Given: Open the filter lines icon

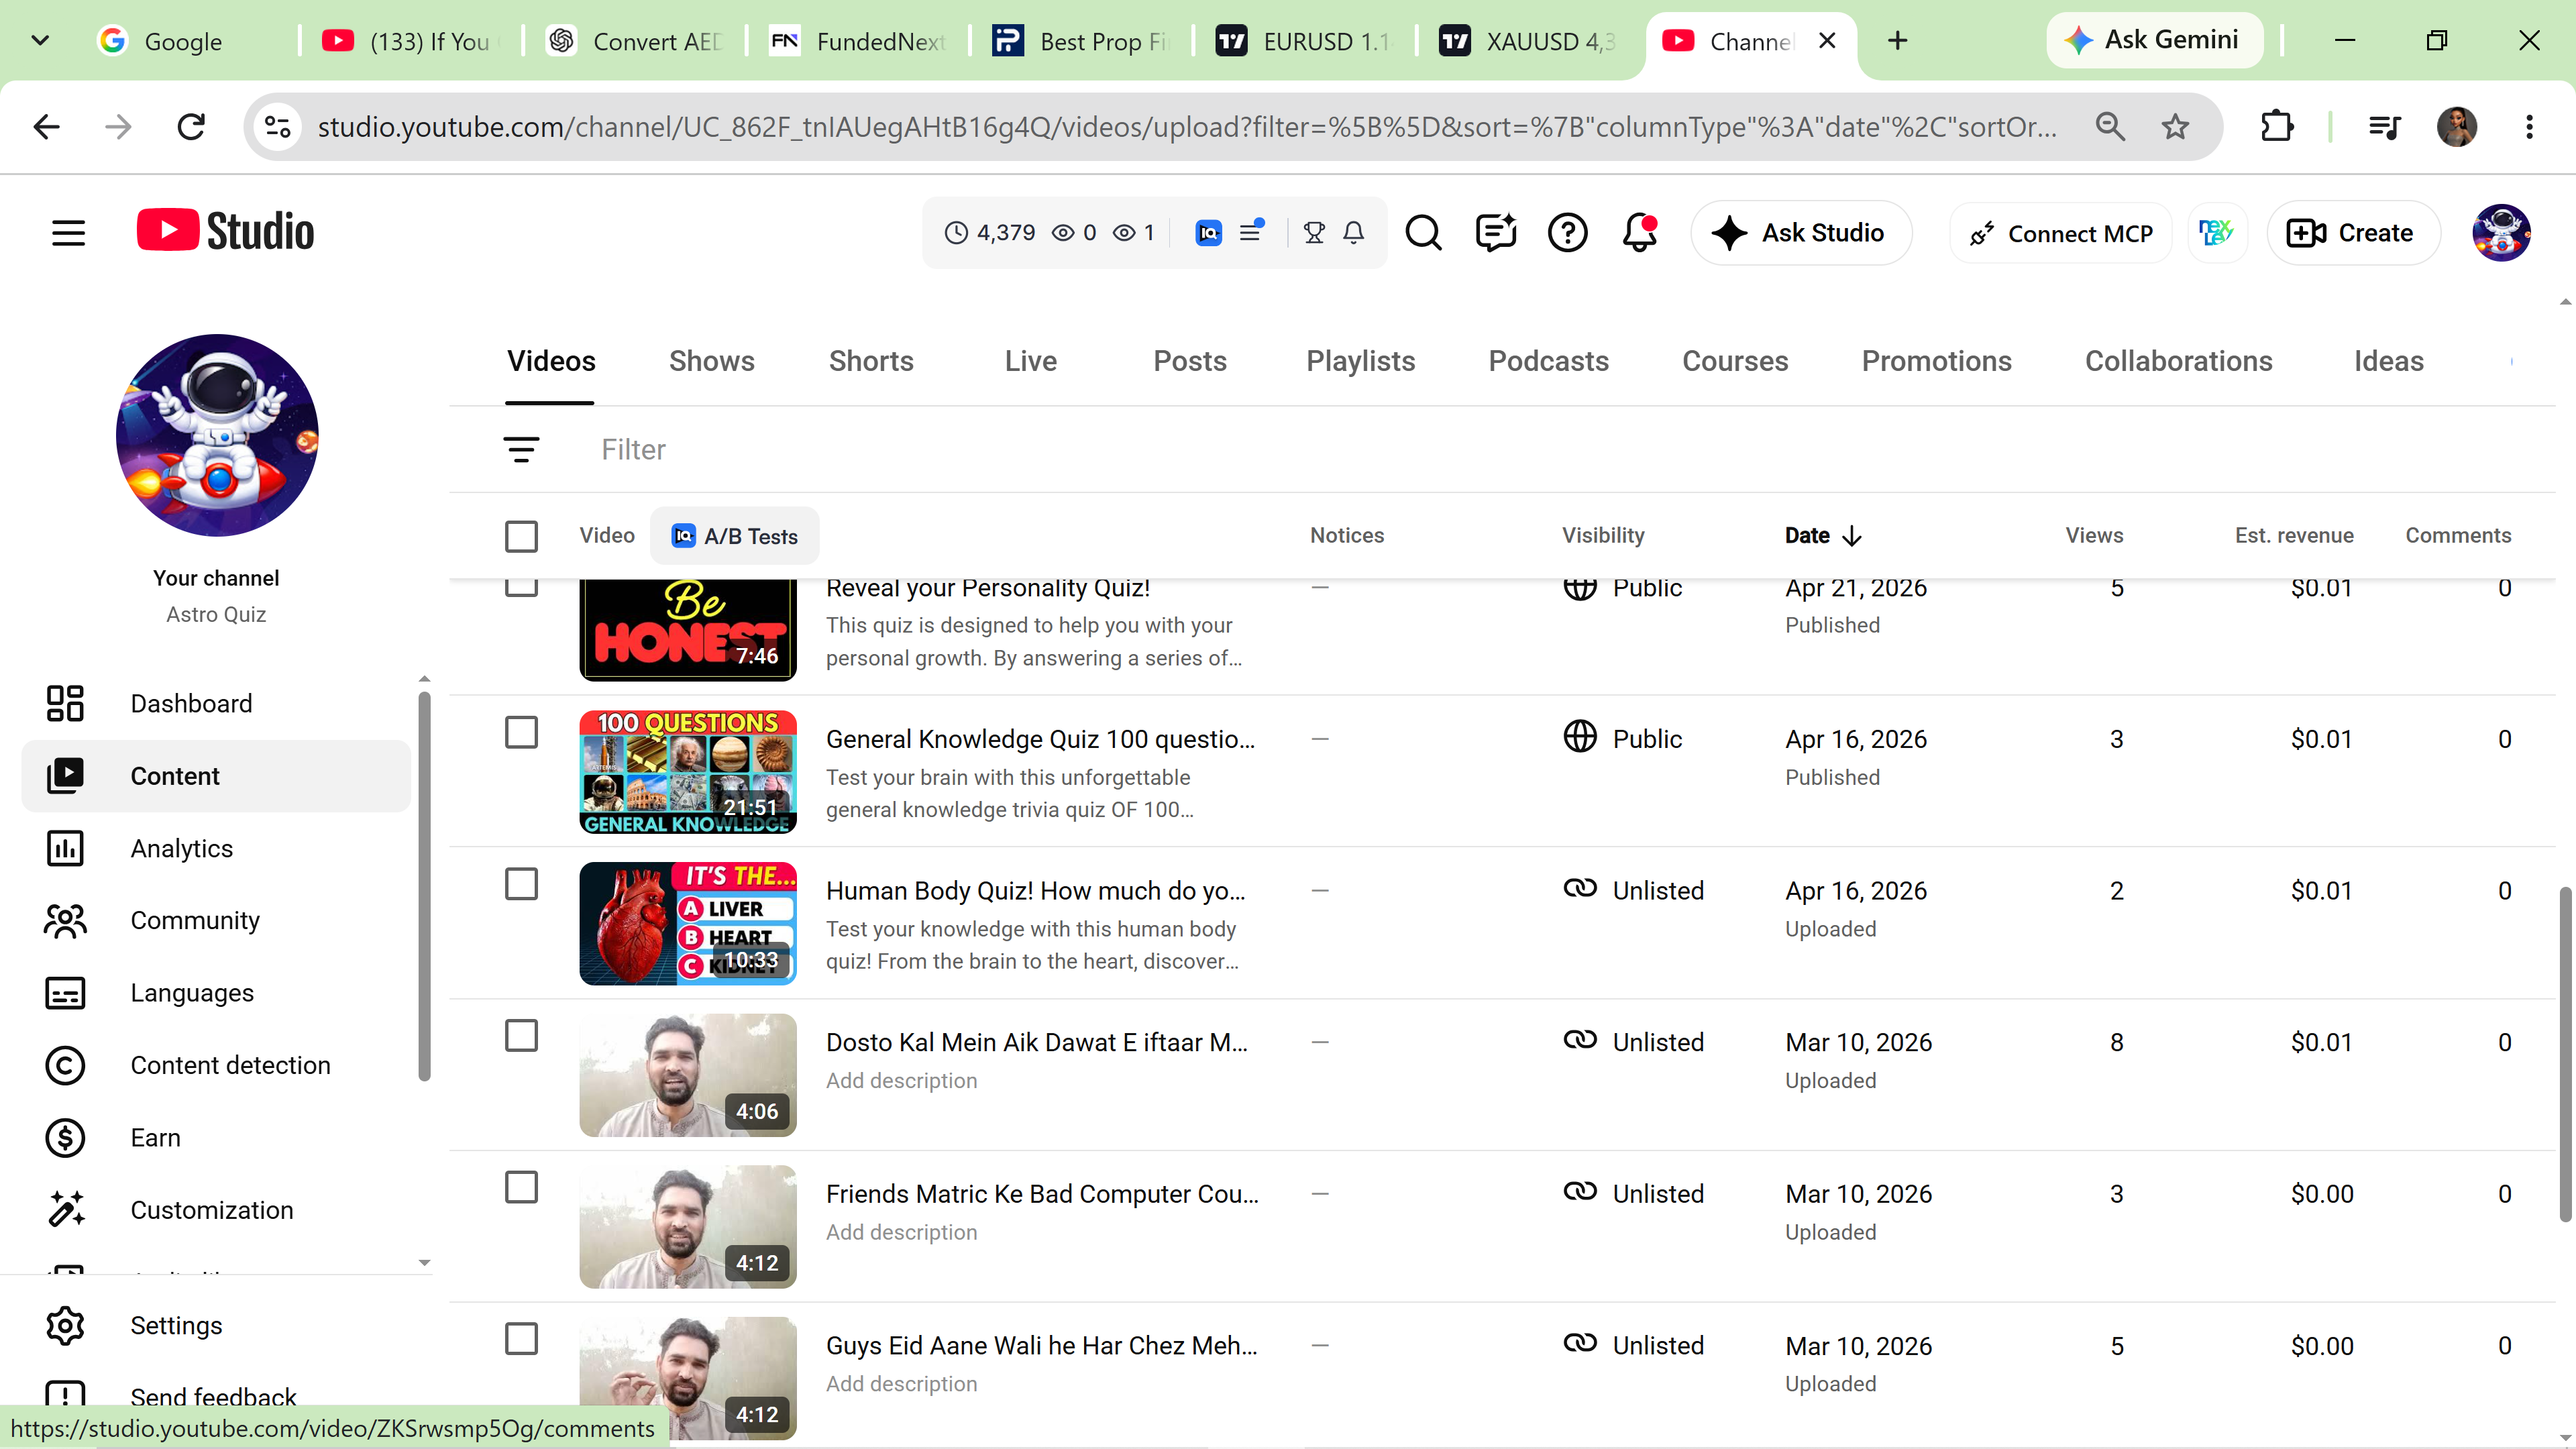Looking at the screenshot, I should click(521, 450).
